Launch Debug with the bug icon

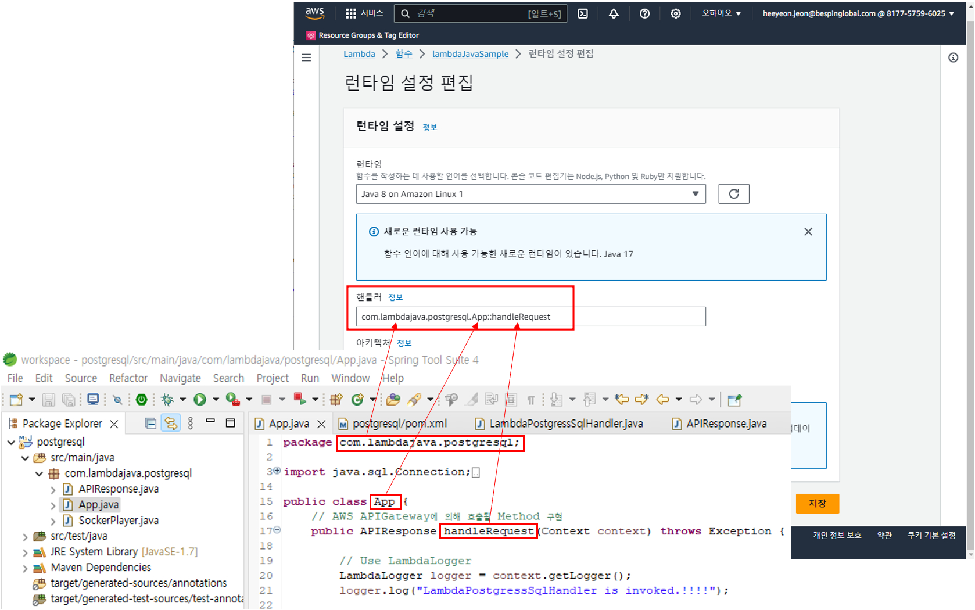(x=167, y=400)
